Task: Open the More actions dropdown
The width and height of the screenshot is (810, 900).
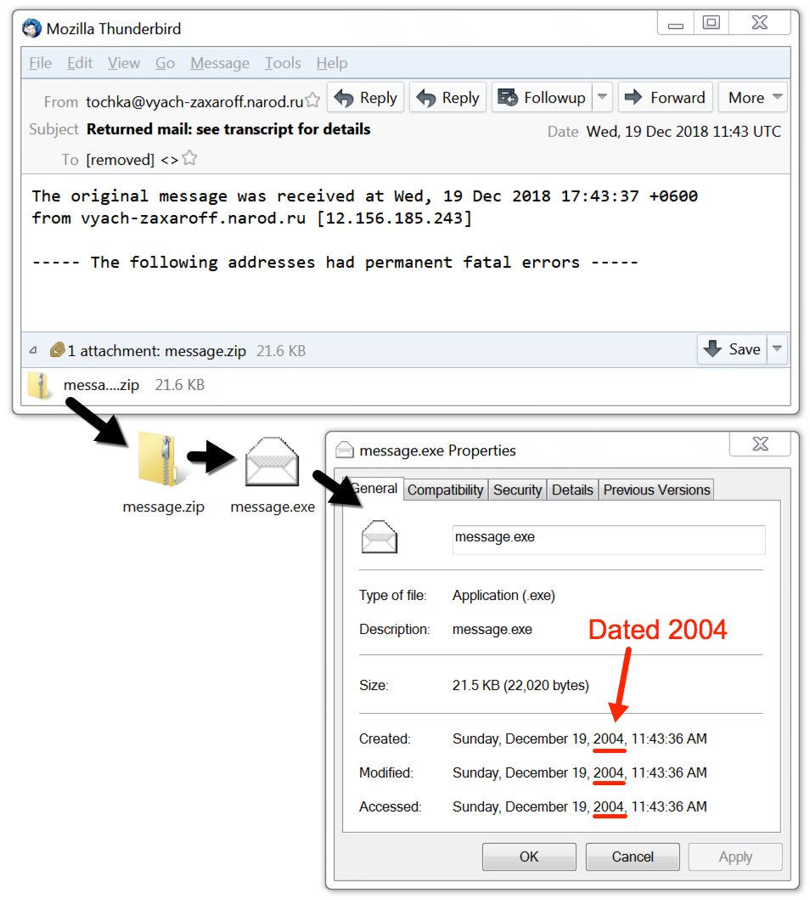Action: pyautogui.click(x=753, y=98)
